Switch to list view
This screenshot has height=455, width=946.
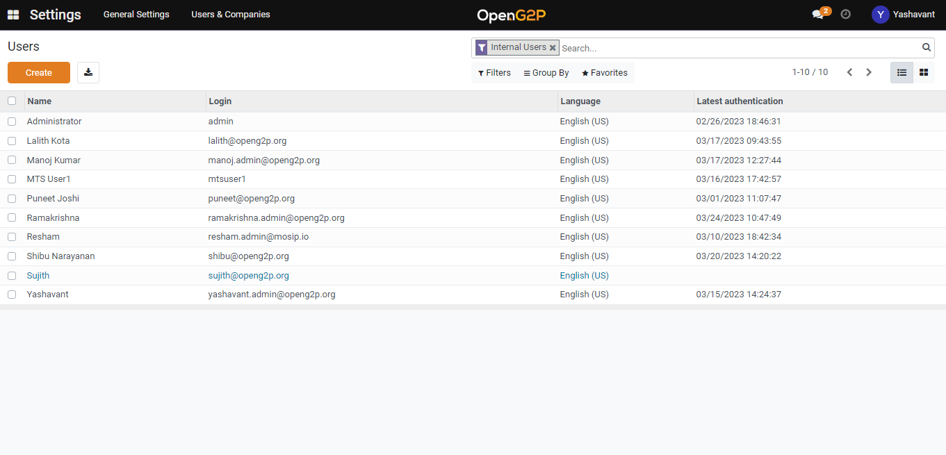click(902, 72)
